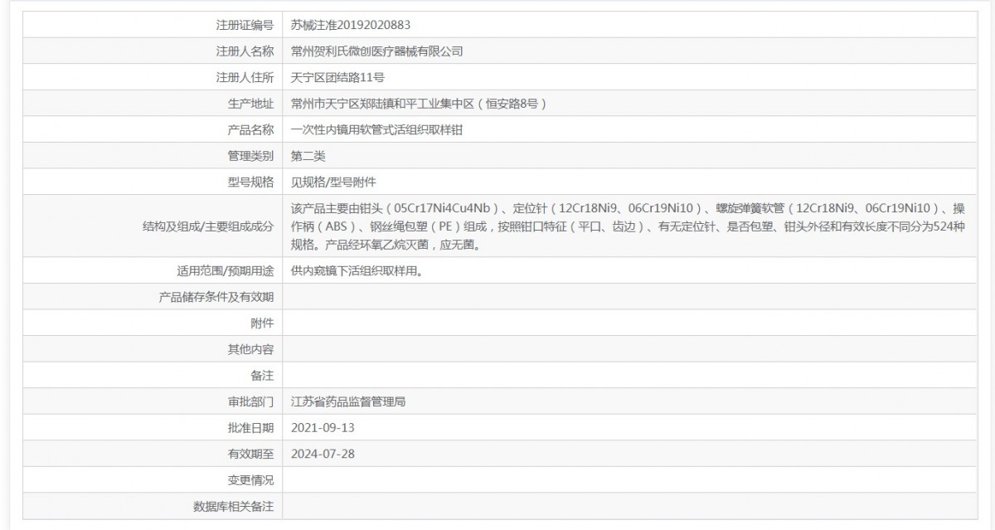The height and width of the screenshot is (530, 995).
Task: Select the 型号规格 label
Action: coord(250,182)
